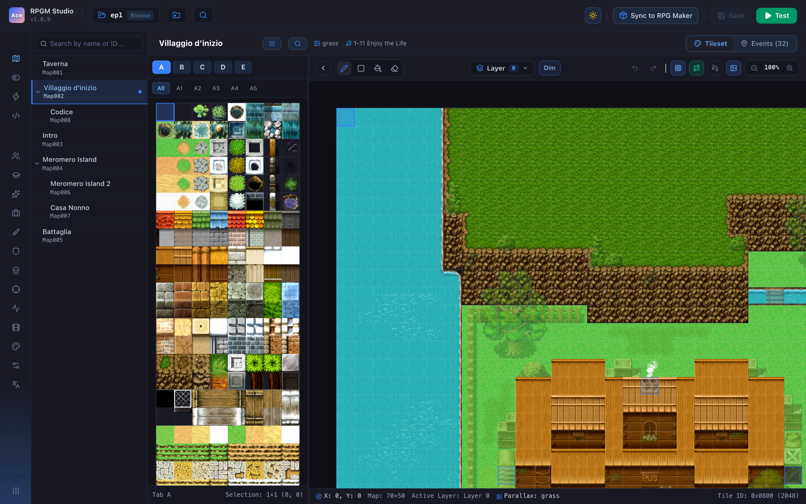Click the Browse project button

(x=140, y=15)
